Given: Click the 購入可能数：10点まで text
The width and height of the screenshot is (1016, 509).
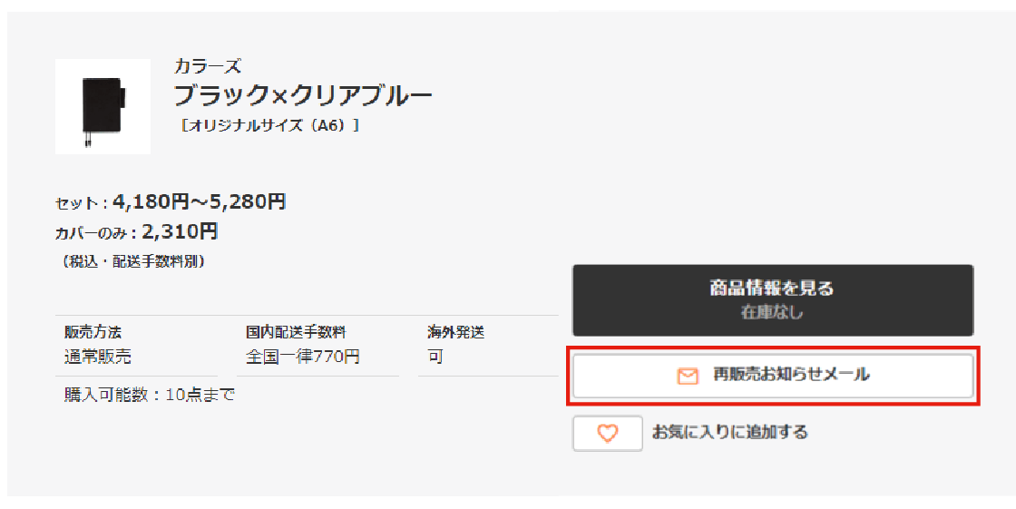Looking at the screenshot, I should click(x=149, y=395).
